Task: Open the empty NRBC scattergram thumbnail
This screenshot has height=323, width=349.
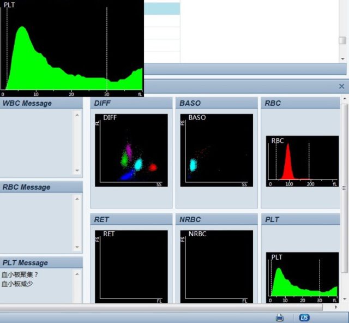Action: pyautogui.click(x=216, y=267)
